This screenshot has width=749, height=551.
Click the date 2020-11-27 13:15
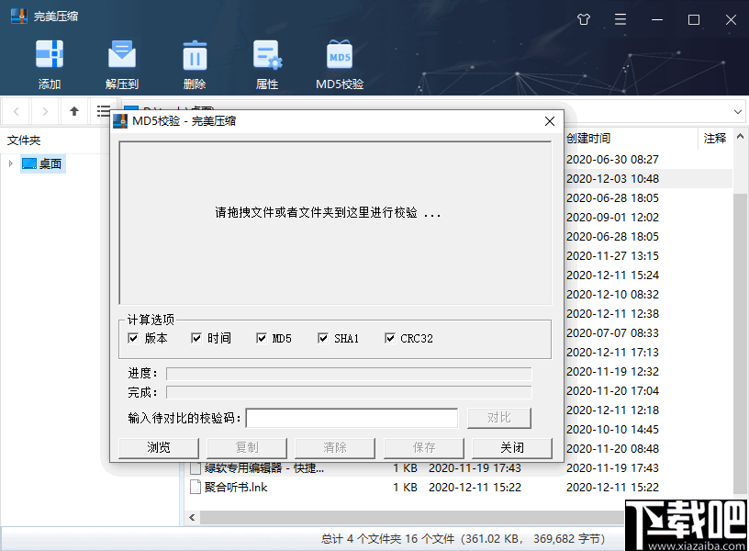point(612,256)
